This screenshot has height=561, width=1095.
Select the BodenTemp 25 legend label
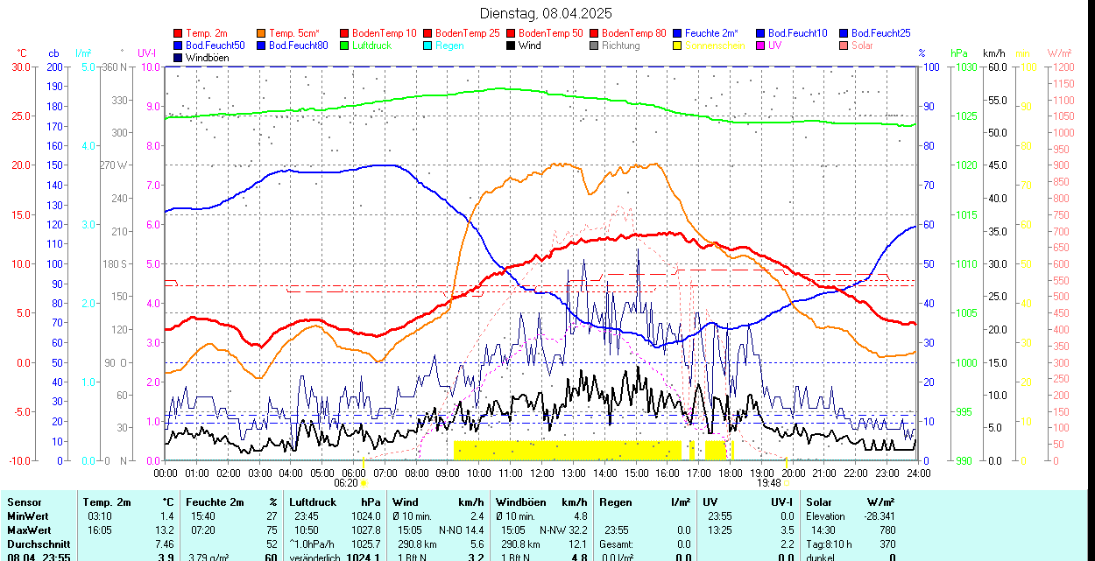pos(468,33)
